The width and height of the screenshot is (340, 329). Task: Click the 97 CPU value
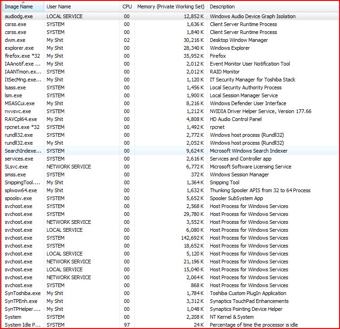click(x=127, y=325)
